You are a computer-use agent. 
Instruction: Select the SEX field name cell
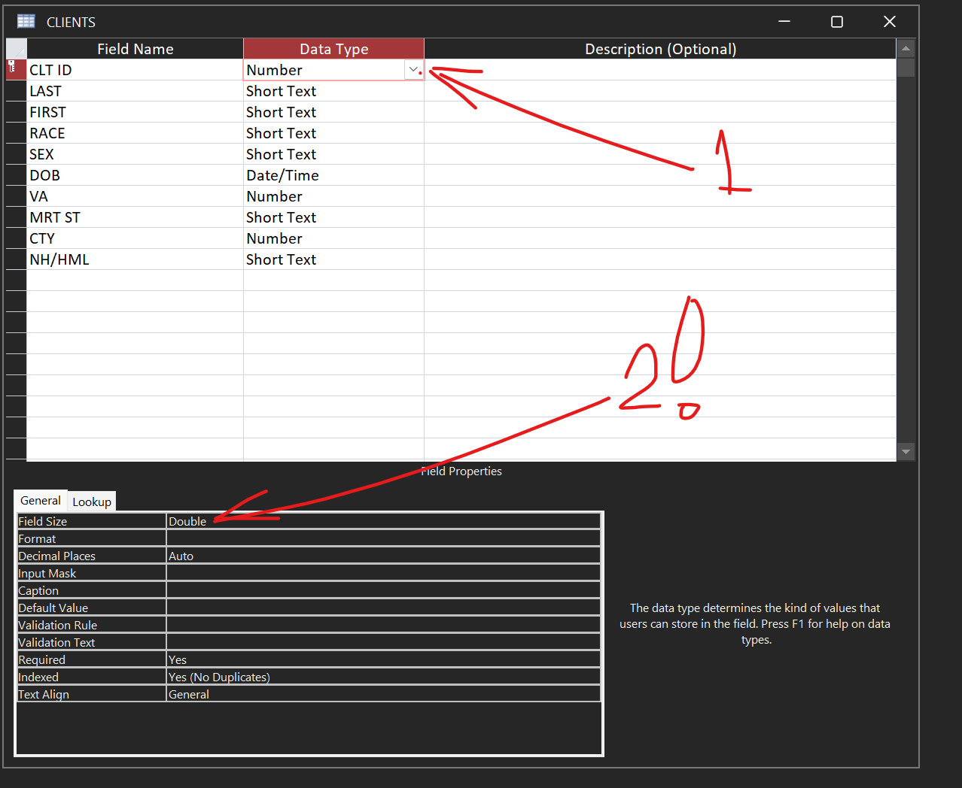[x=135, y=154]
